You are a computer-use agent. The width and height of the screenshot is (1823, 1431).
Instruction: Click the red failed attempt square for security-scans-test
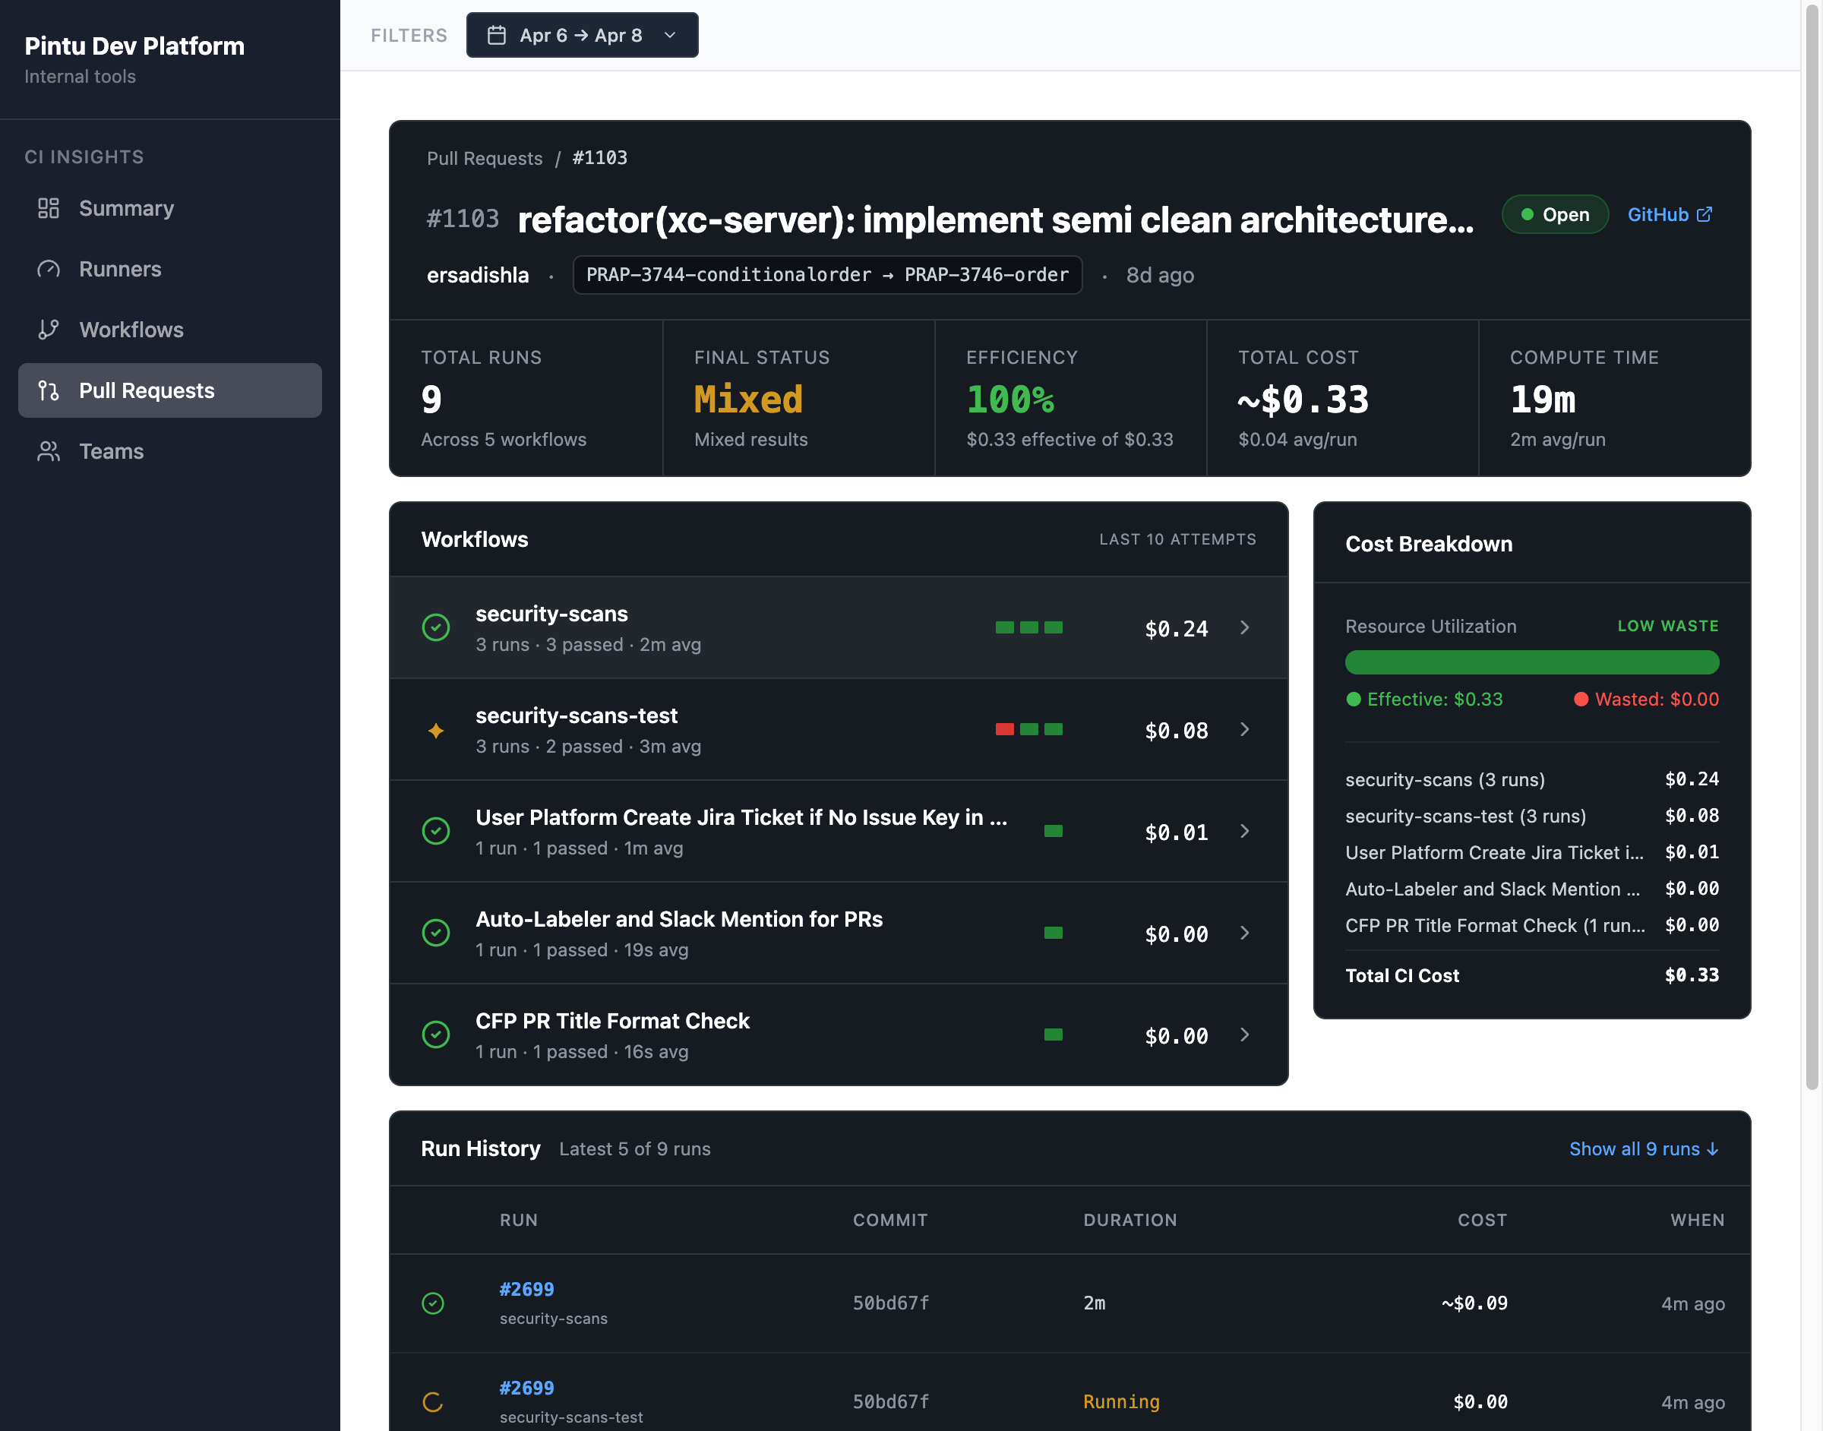pyautogui.click(x=1004, y=730)
